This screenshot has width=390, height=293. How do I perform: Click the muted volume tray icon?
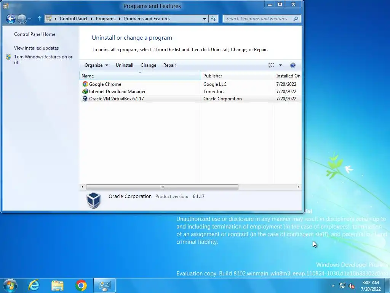pyautogui.click(x=352, y=286)
